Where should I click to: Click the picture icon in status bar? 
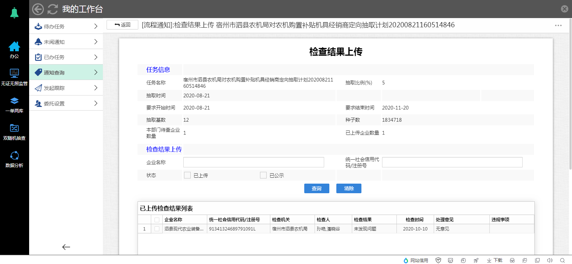pyautogui.click(x=450, y=260)
